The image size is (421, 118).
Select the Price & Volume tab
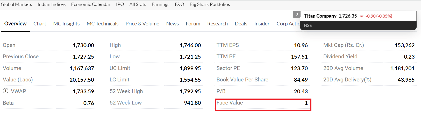tap(142, 24)
